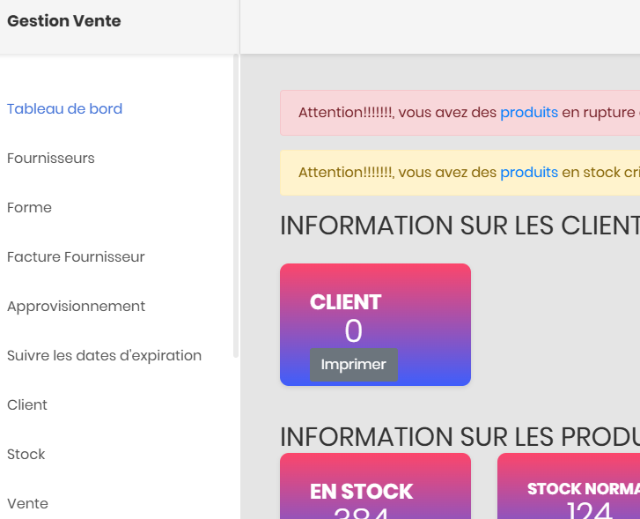The height and width of the screenshot is (519, 640).
Task: Open the Fournisseurs sidebar entry
Action: tap(50, 158)
